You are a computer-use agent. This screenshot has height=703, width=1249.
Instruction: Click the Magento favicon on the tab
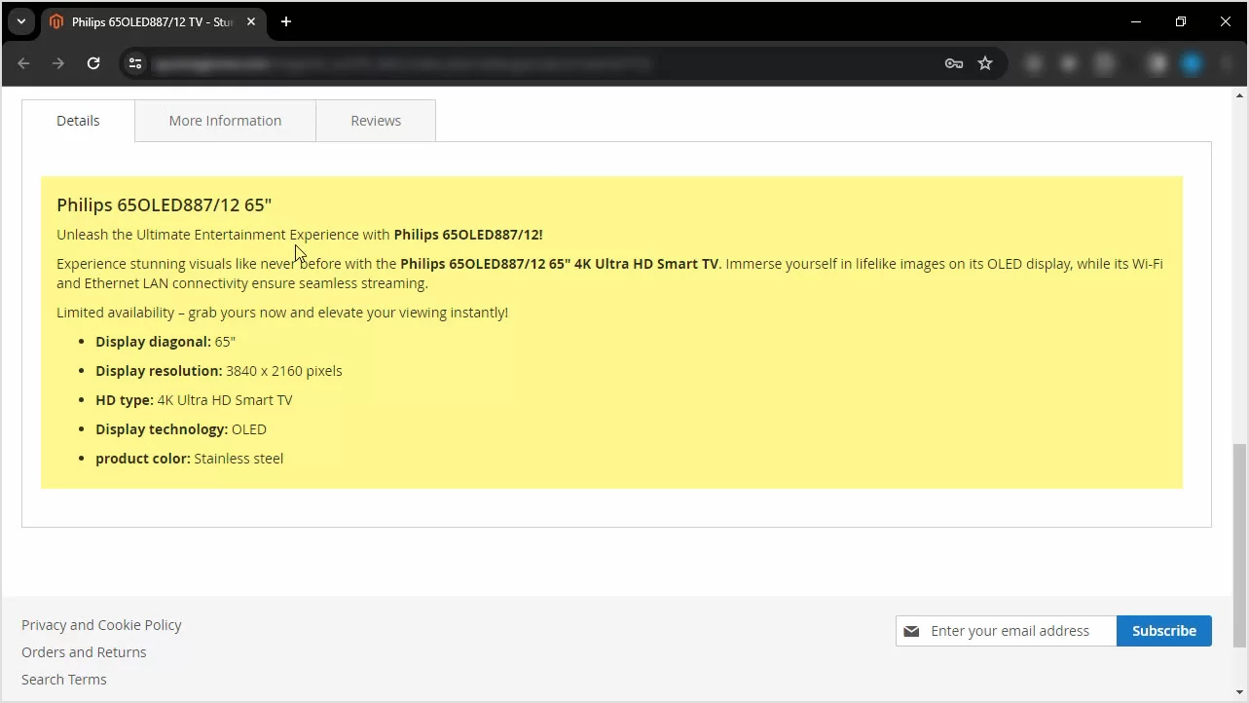[56, 21]
